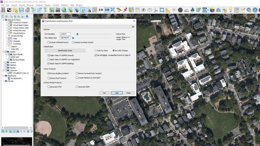Enable Generate DSM checkbox

77,87
